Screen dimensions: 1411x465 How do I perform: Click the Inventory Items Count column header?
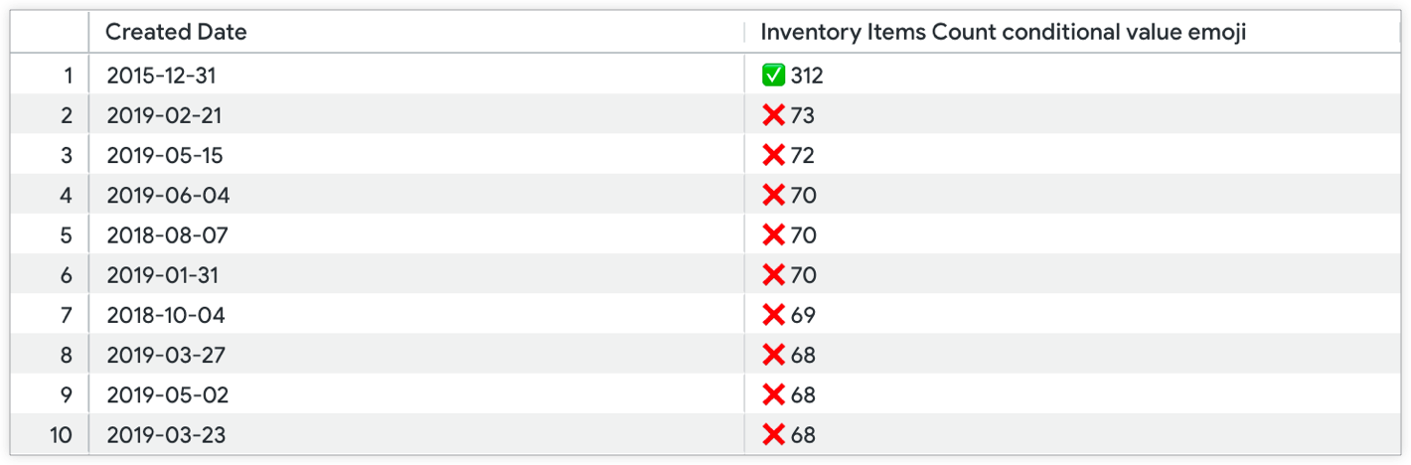(x=1003, y=32)
